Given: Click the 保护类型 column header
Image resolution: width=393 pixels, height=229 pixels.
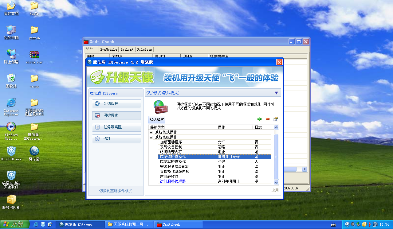Looking at the screenshot, I should (182, 127).
